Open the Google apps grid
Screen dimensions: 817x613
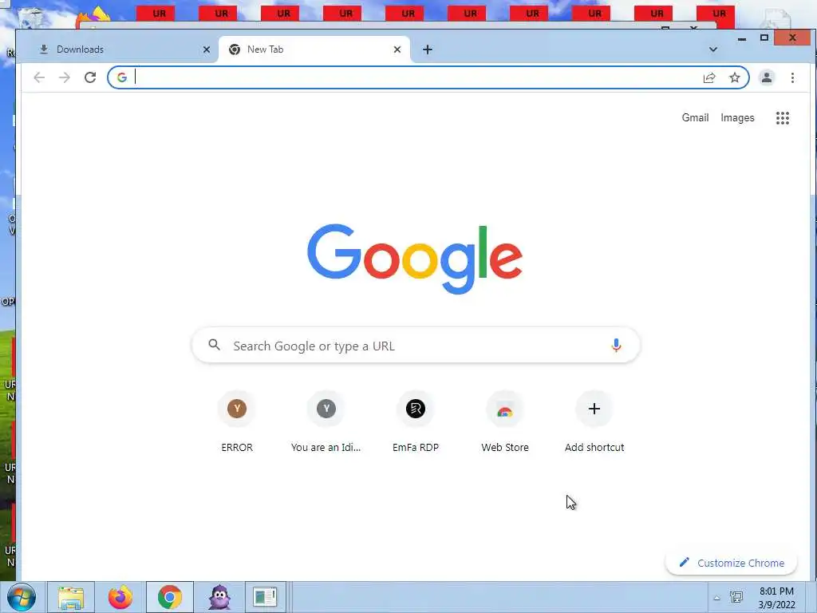click(x=783, y=118)
